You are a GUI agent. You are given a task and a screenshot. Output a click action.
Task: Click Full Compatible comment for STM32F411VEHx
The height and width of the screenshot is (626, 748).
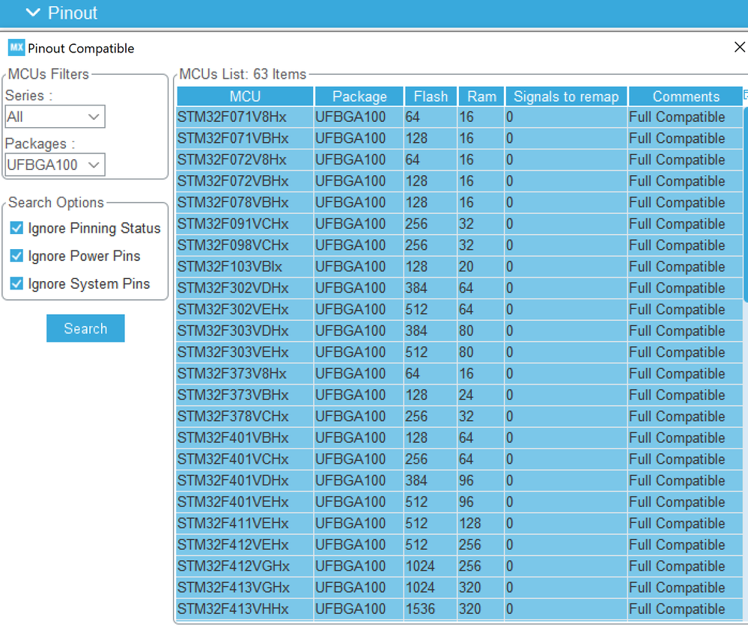click(677, 524)
